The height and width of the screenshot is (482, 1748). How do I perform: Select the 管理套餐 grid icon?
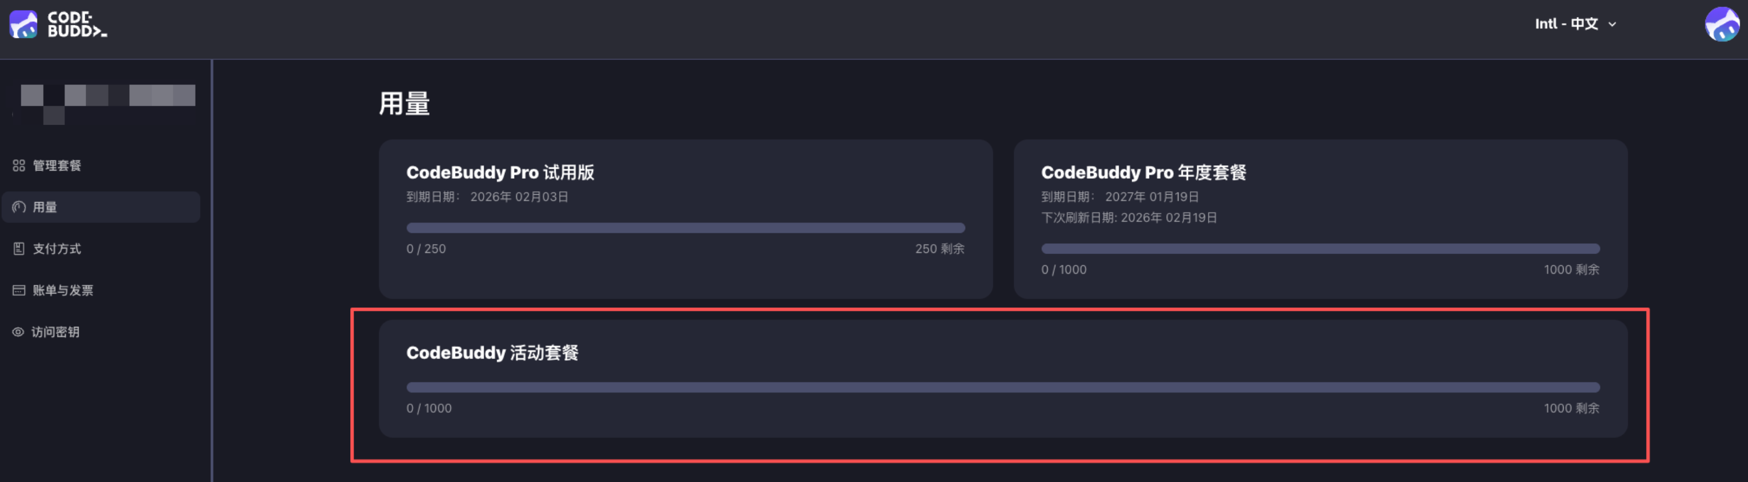tap(18, 165)
